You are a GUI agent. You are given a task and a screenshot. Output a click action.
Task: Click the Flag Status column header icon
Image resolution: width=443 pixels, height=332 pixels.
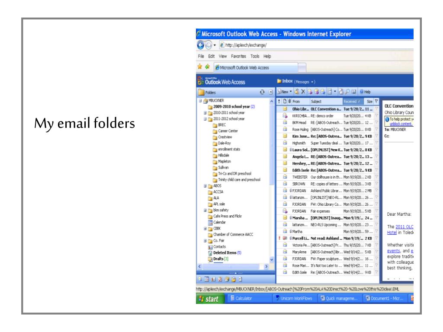pos(376,101)
